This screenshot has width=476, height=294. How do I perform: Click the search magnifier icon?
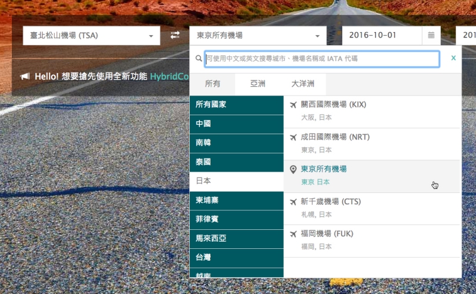(199, 58)
